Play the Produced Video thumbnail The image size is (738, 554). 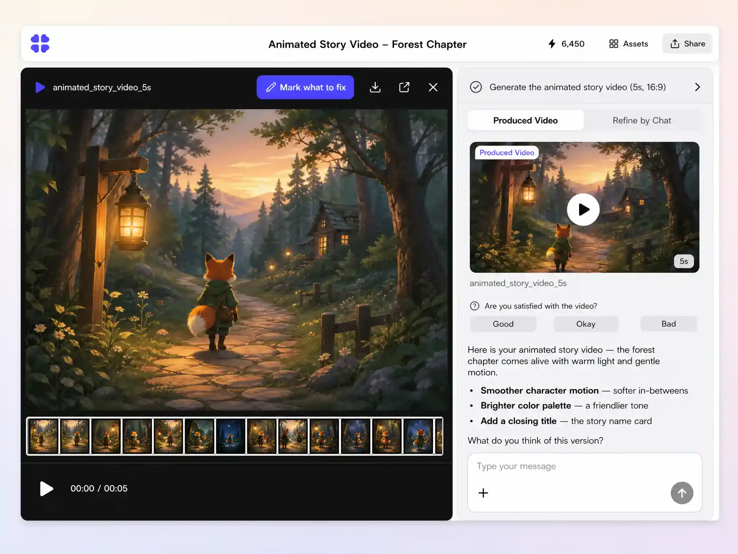(583, 209)
